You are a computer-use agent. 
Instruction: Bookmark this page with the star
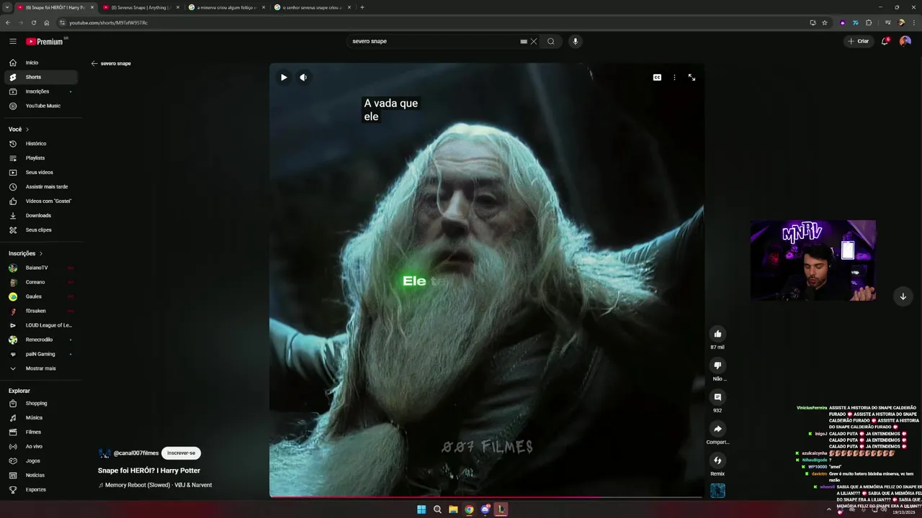coord(825,22)
